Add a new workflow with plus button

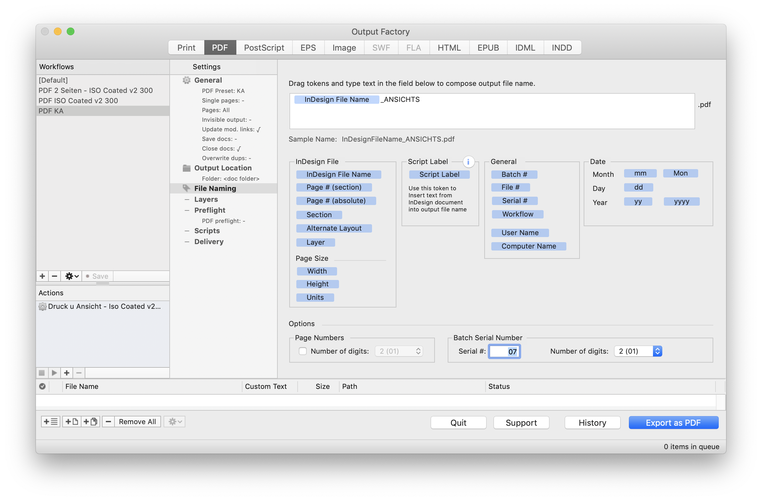pyautogui.click(x=42, y=276)
